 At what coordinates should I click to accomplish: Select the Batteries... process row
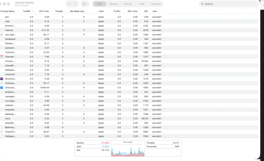point(129,127)
